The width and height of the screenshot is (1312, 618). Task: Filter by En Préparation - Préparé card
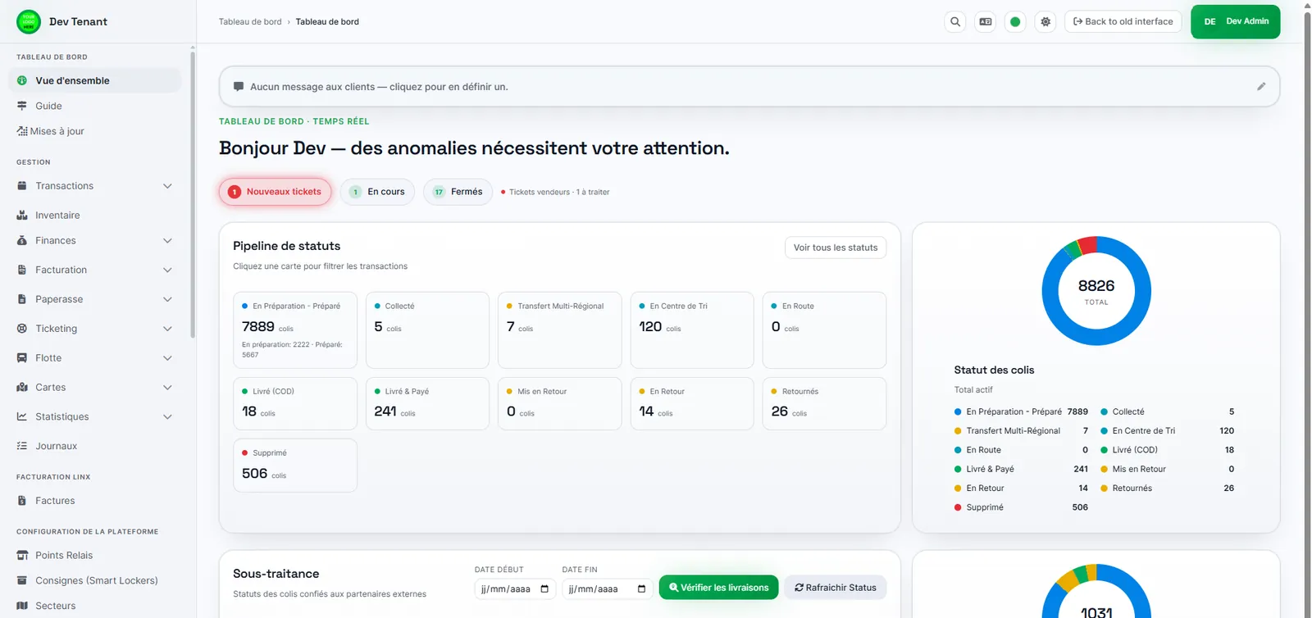[295, 330]
